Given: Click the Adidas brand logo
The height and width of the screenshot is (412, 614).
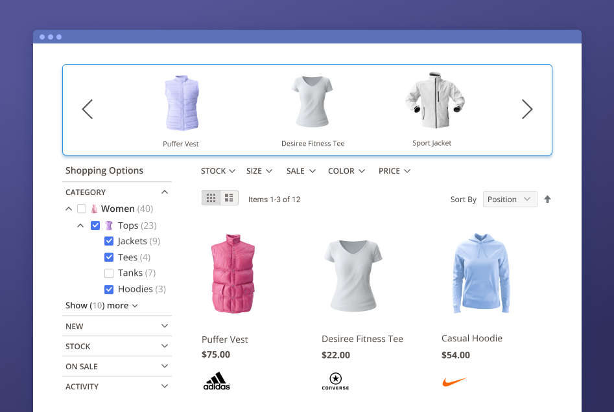Looking at the screenshot, I should coord(217,381).
